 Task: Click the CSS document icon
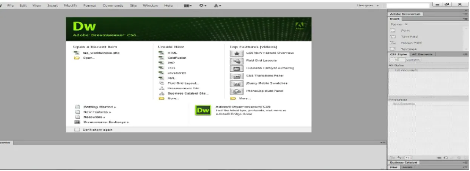tap(161, 68)
